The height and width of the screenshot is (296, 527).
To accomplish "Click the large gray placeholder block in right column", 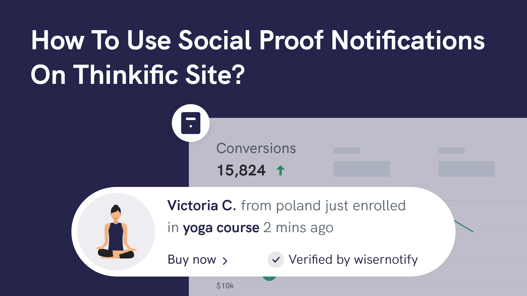I will tap(466, 169).
